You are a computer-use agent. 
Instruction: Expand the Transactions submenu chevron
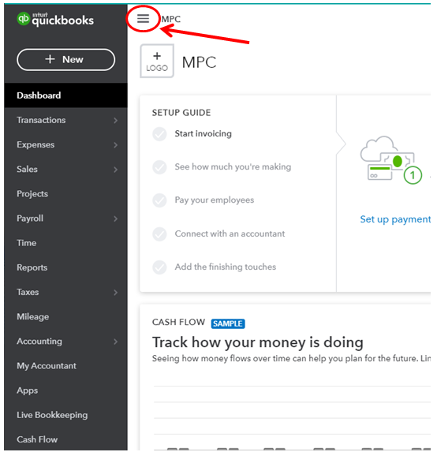116,120
